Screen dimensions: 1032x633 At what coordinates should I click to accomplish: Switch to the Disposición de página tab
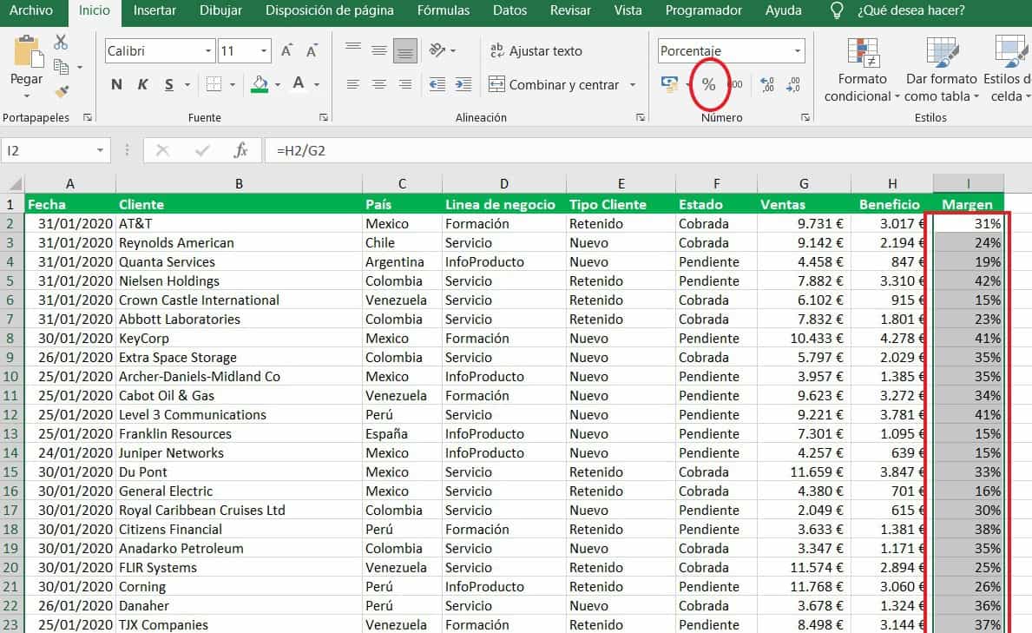tap(329, 10)
